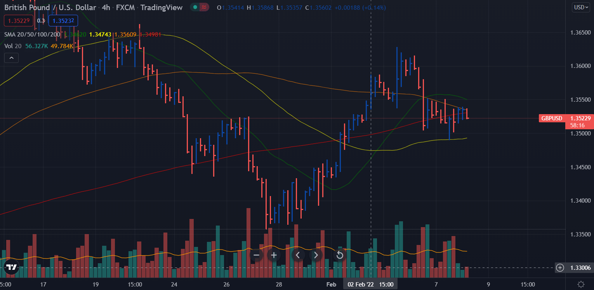Click the 1.34500 price axis label
Screen dimensions: 594x290
pos(580,167)
